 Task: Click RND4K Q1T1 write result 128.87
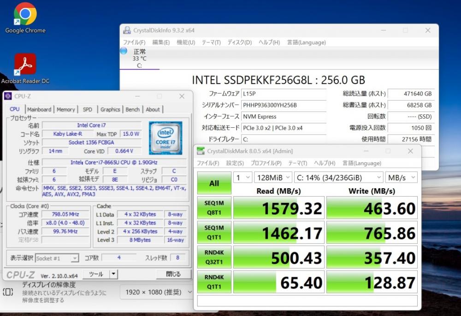(372, 282)
